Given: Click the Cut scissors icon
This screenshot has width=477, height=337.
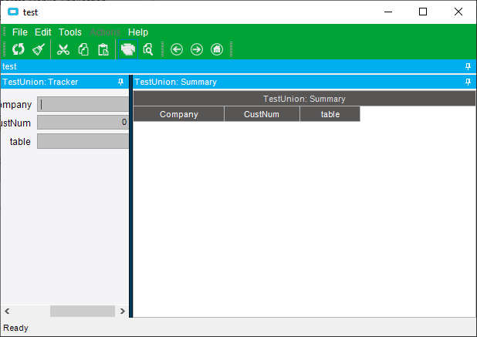Looking at the screenshot, I should pos(63,49).
